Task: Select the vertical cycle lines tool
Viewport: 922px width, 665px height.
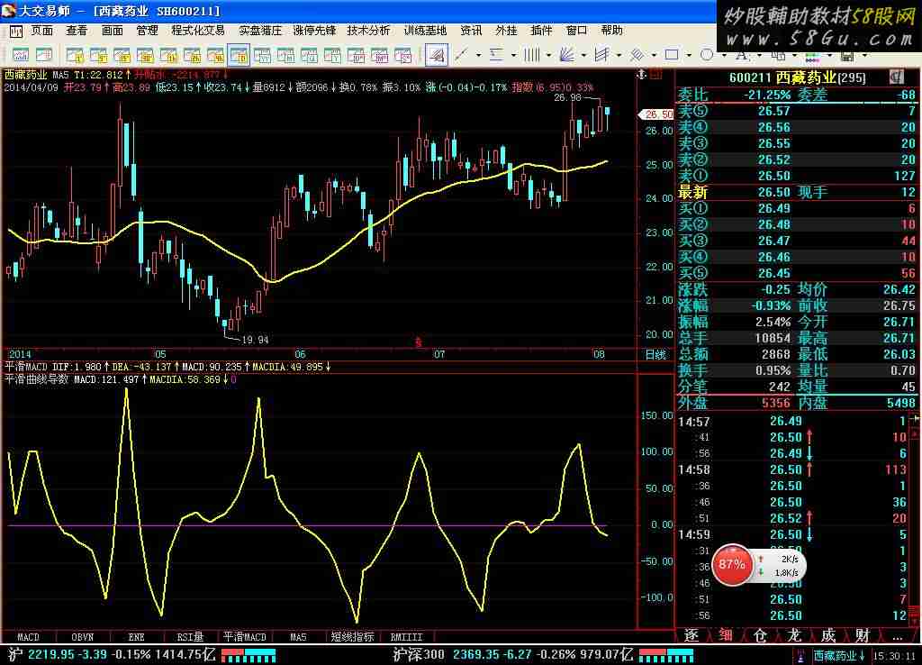Action: (x=531, y=55)
